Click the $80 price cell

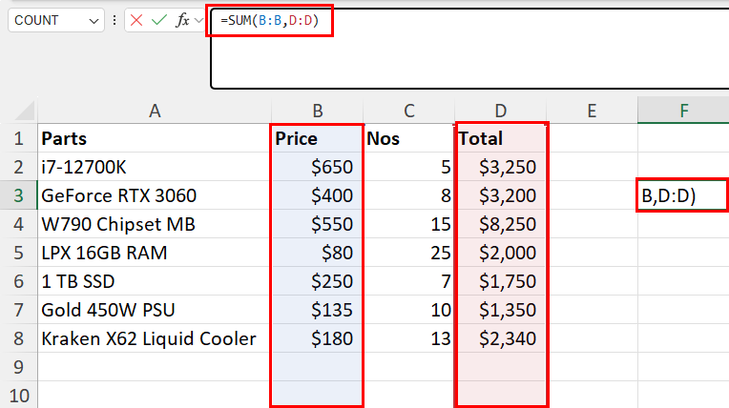pyautogui.click(x=317, y=253)
